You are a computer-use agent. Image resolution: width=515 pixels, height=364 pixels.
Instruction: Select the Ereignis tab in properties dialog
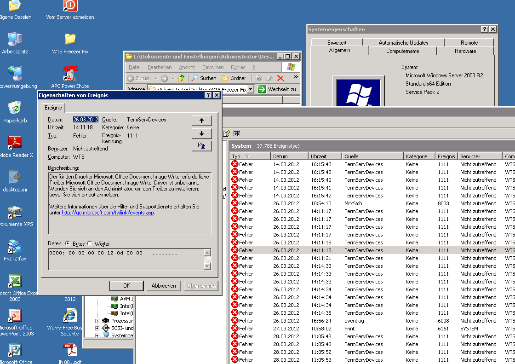53,108
